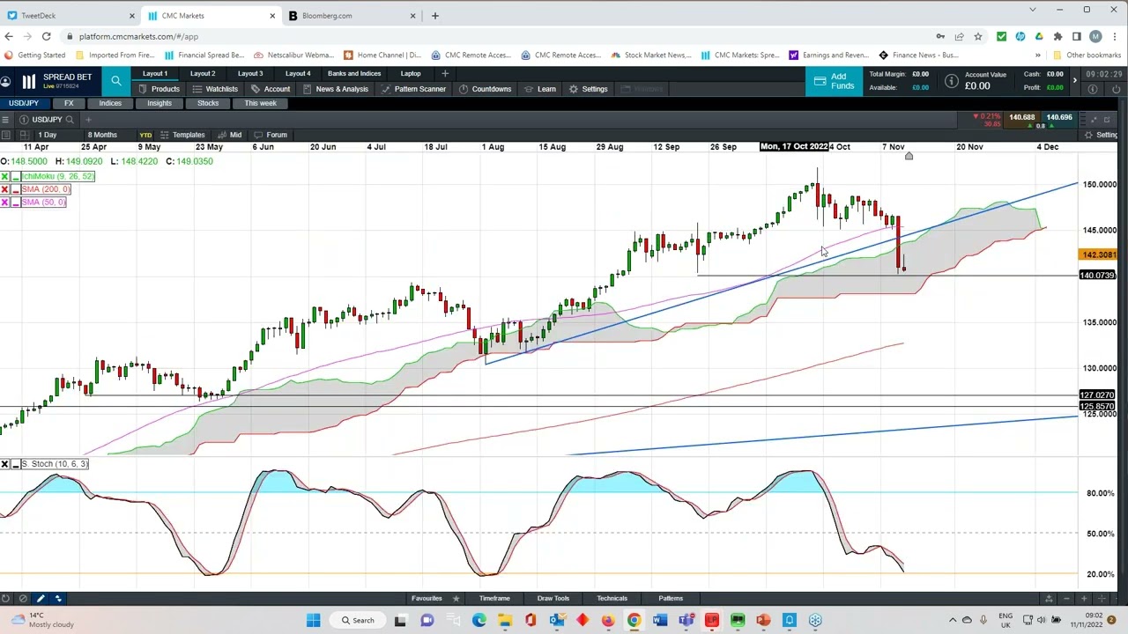Expand the account summary arrow
1128x634 pixels.
pos(1074,81)
